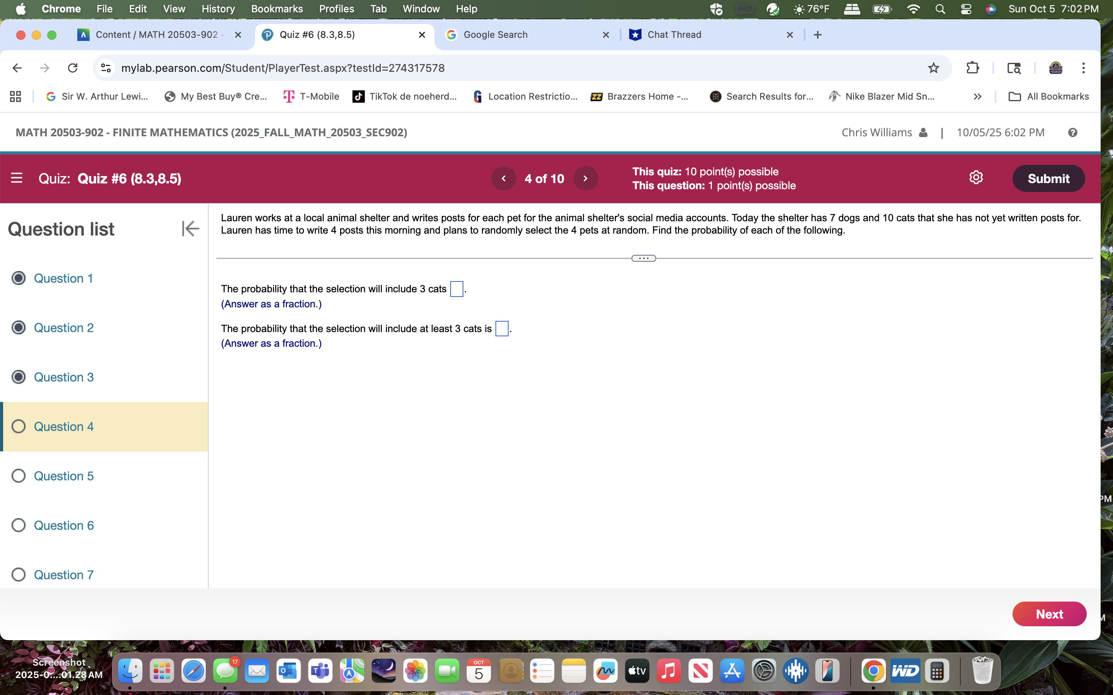The image size is (1113, 695).
Task: Open the Chrome extensions puzzle icon
Action: coord(973,68)
